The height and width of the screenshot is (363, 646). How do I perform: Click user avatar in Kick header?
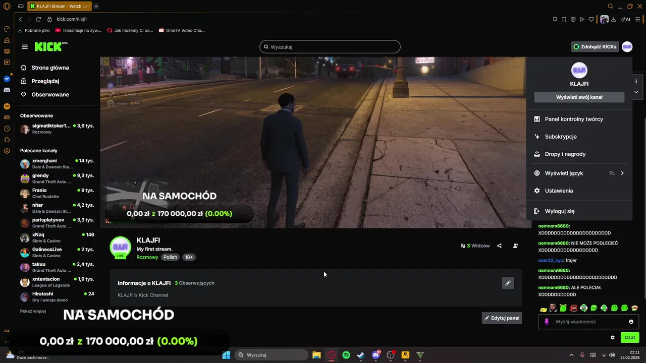click(627, 46)
